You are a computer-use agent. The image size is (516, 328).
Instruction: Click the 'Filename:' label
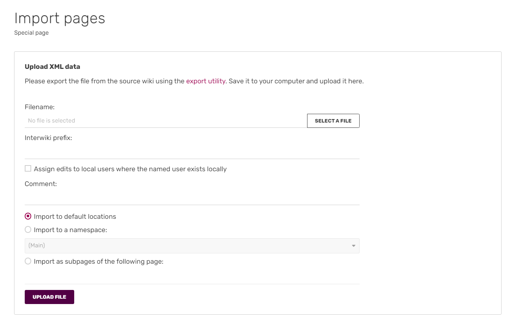(x=40, y=107)
